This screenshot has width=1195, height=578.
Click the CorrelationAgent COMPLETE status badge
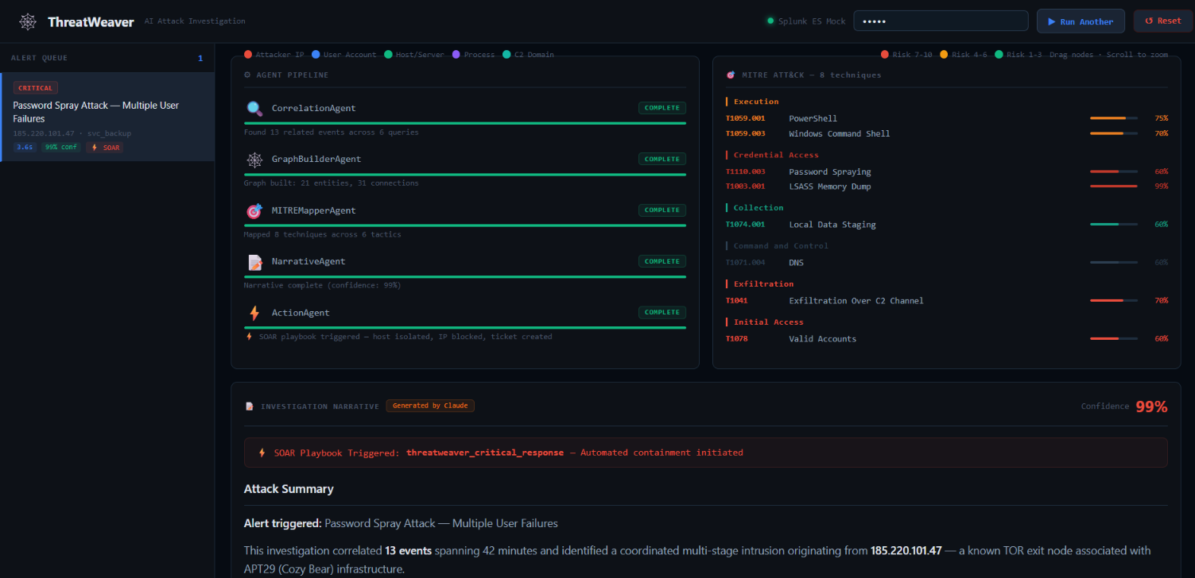[662, 108]
